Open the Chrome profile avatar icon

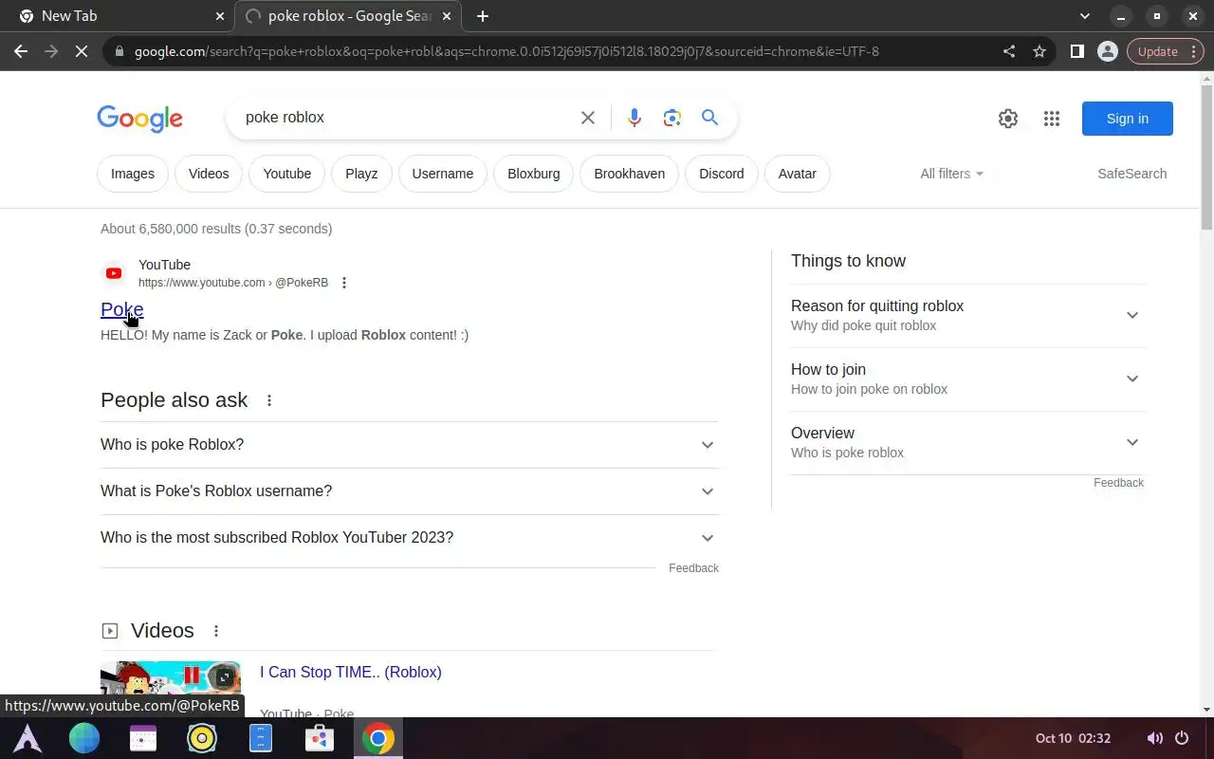click(x=1107, y=51)
